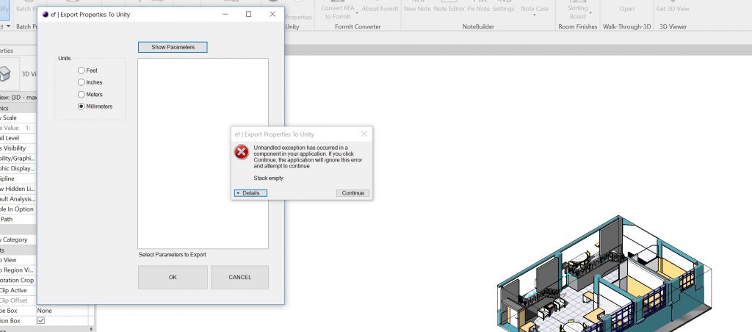Click the Get 3D View ribbon tool
This screenshot has width=752, height=332.
[x=673, y=9]
